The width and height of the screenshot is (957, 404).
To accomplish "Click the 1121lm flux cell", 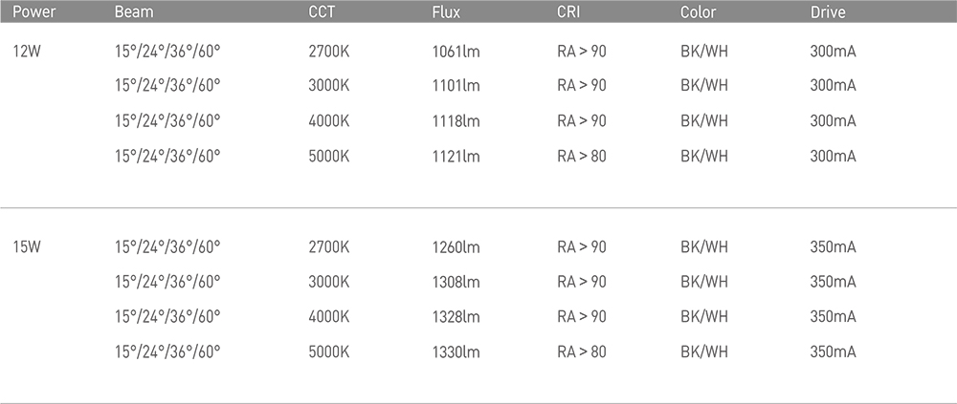I will point(456,156).
